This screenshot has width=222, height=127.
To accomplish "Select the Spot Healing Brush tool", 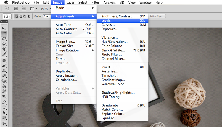I will 4,60.
